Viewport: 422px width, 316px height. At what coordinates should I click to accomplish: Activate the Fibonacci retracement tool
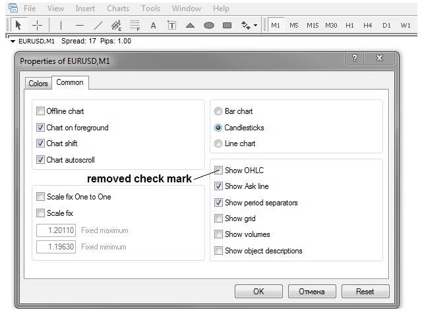(x=135, y=26)
